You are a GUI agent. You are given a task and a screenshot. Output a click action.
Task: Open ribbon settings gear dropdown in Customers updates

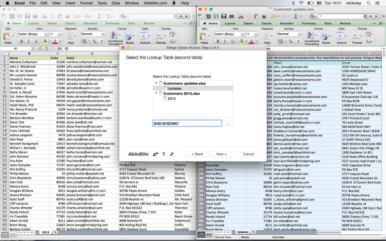click(x=381, y=23)
